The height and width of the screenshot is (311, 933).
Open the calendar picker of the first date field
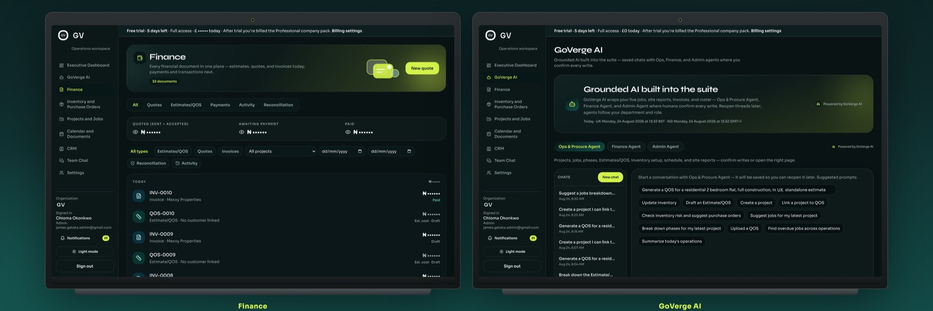click(x=360, y=152)
